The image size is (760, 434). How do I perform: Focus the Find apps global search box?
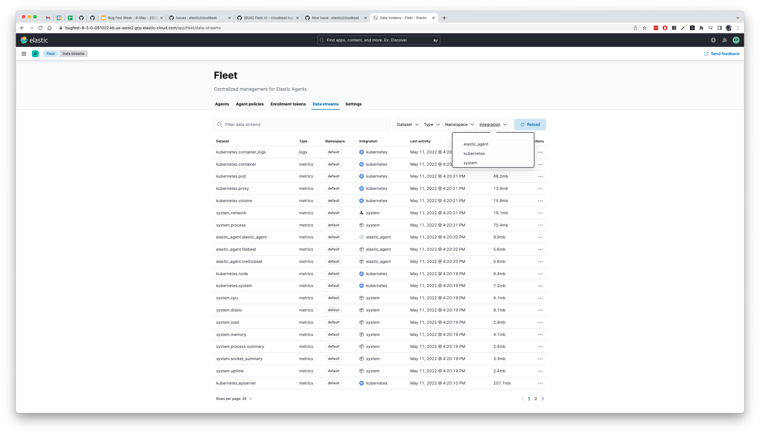click(x=379, y=40)
